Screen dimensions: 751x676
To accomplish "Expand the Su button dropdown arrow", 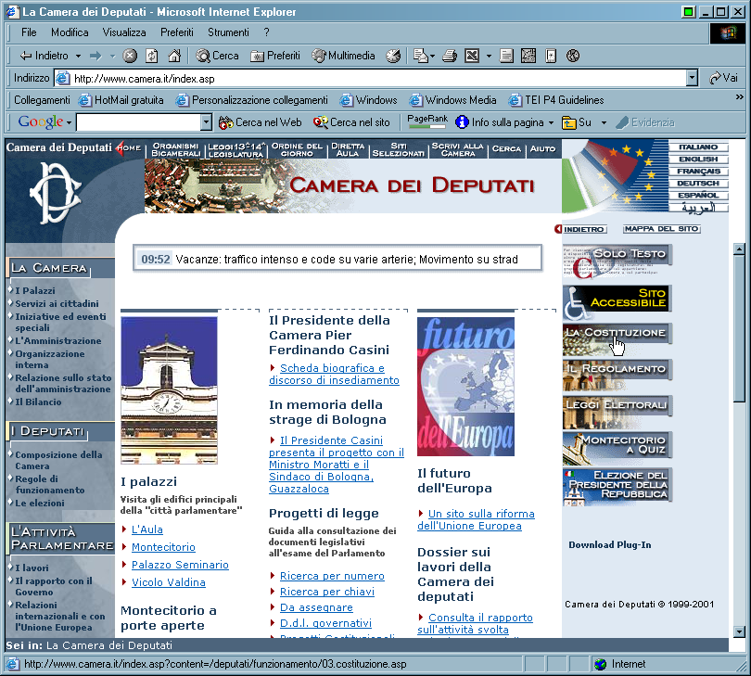I will [604, 122].
